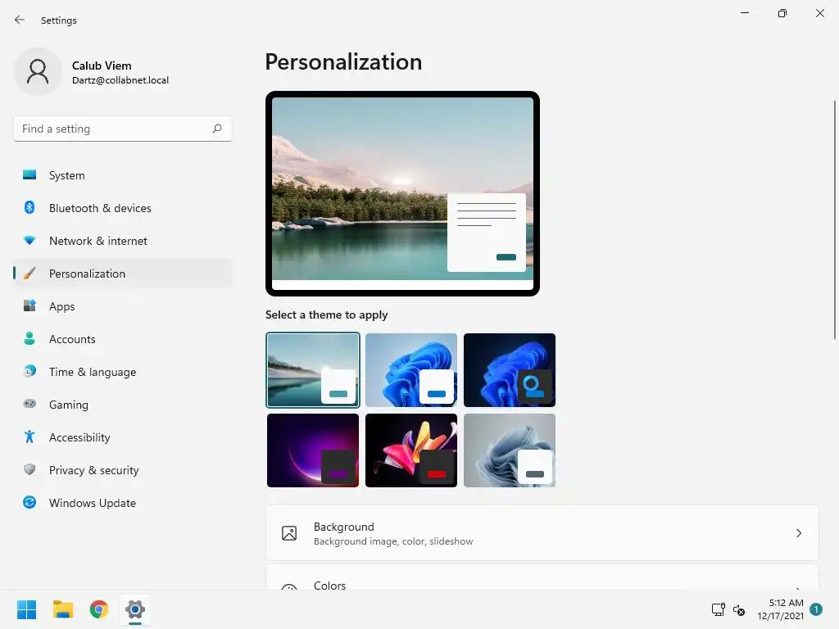Open Windows Update page
839x629 pixels.
[123, 503]
